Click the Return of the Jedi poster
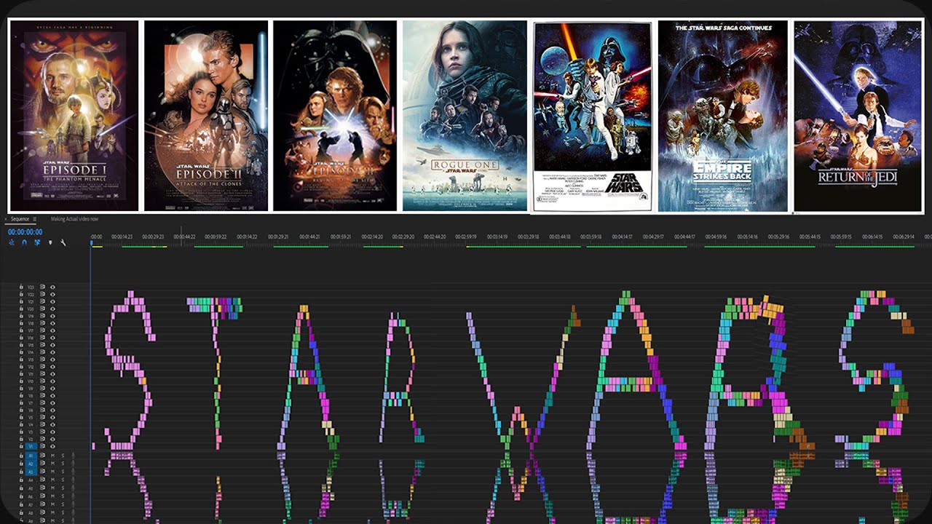932x524 pixels. (858, 116)
